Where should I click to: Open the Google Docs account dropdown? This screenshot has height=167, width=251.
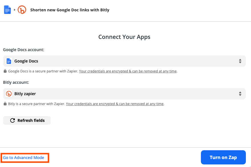point(124,61)
